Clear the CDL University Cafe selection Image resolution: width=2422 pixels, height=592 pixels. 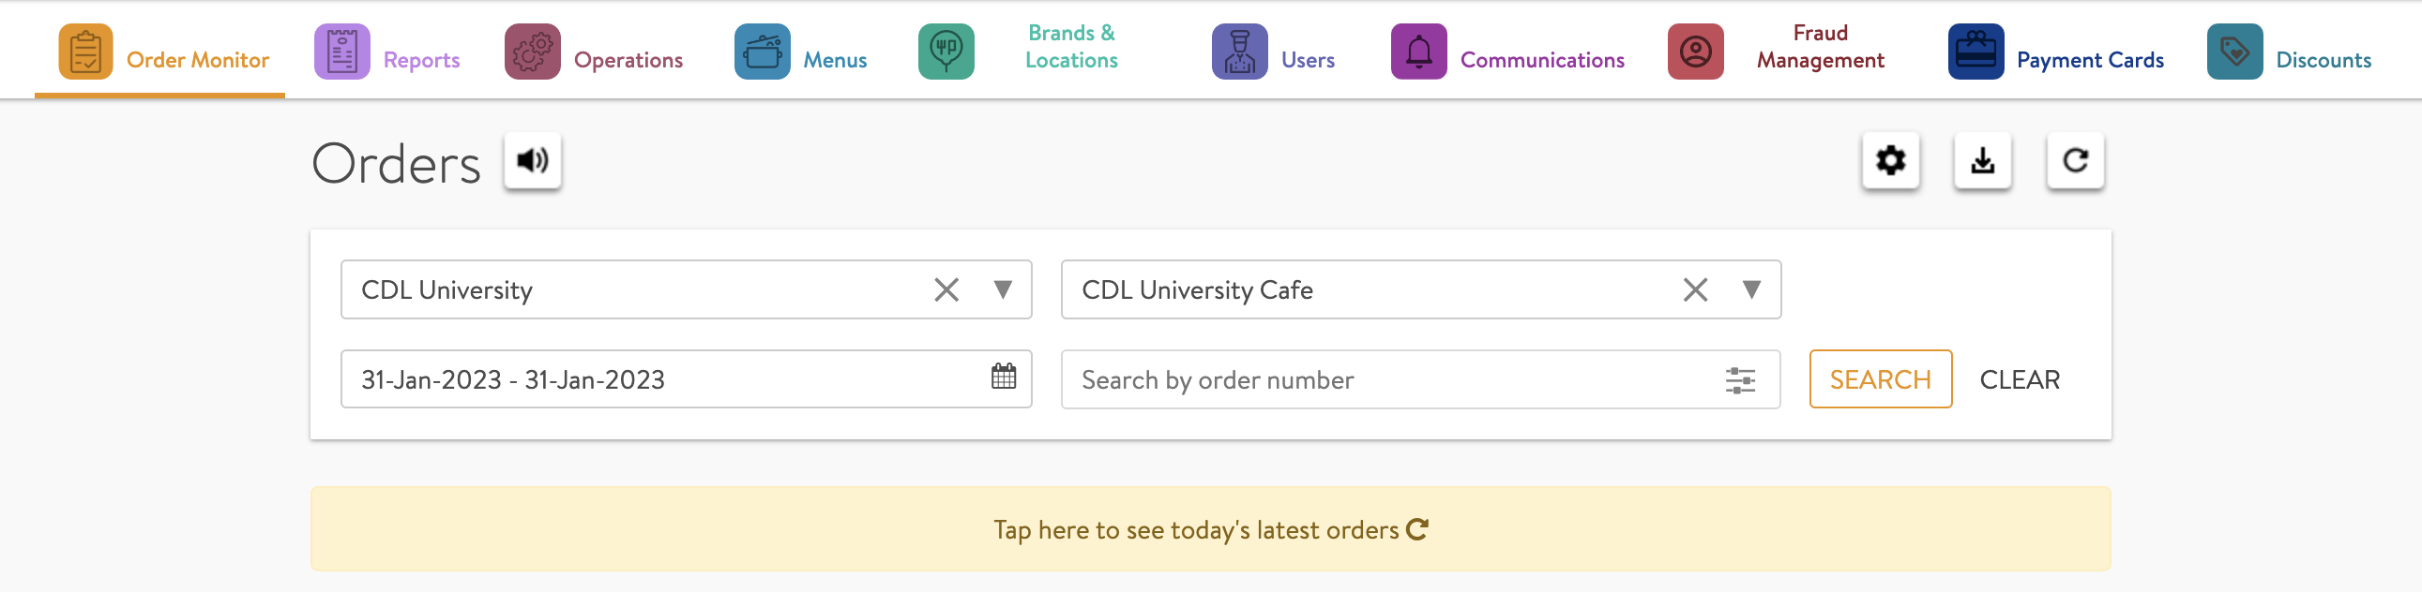point(1694,289)
